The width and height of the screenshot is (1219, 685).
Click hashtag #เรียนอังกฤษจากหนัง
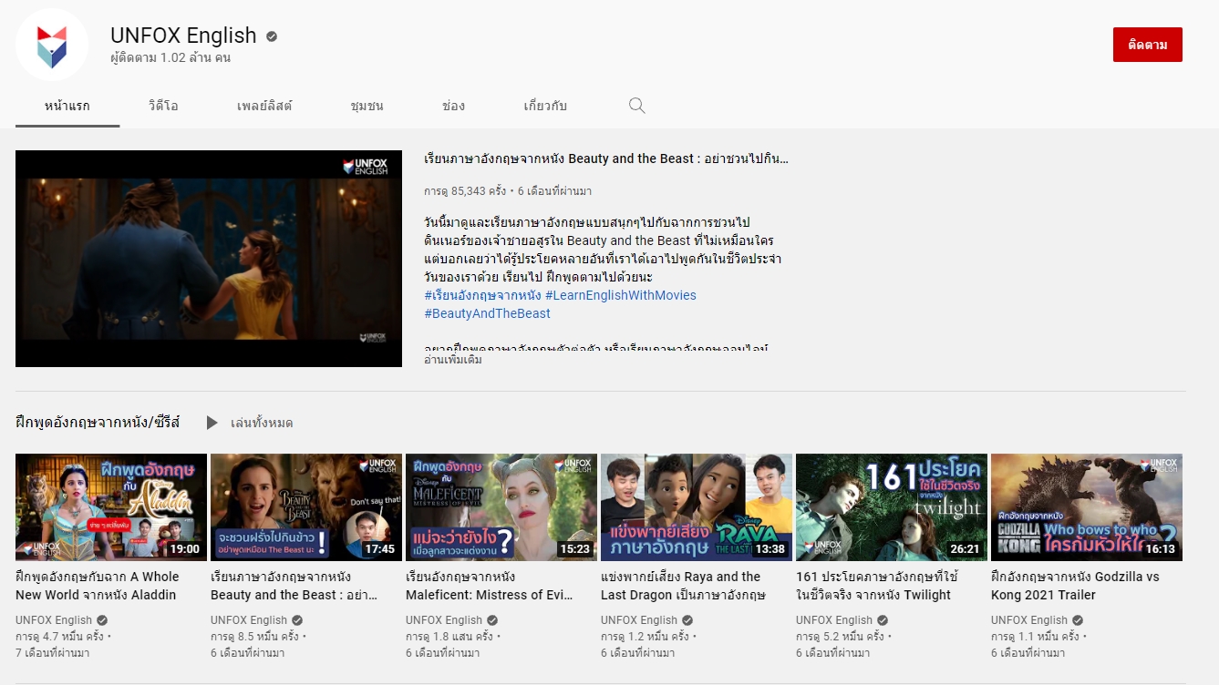click(482, 295)
